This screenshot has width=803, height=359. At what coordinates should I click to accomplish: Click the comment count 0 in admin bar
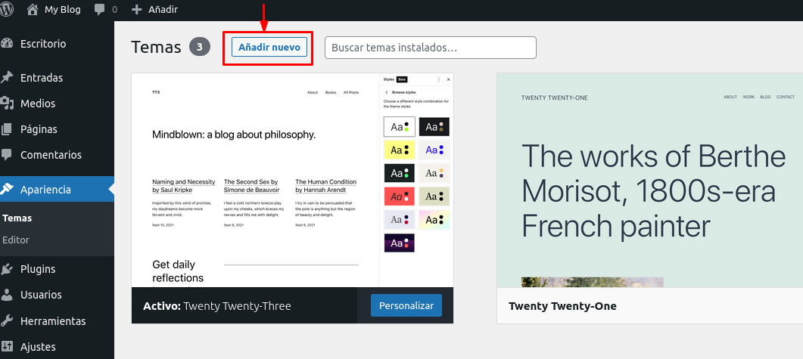click(x=114, y=10)
